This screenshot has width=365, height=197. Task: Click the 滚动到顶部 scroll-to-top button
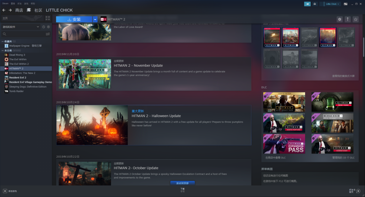(182, 183)
